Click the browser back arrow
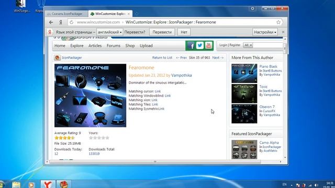 tap(51, 22)
